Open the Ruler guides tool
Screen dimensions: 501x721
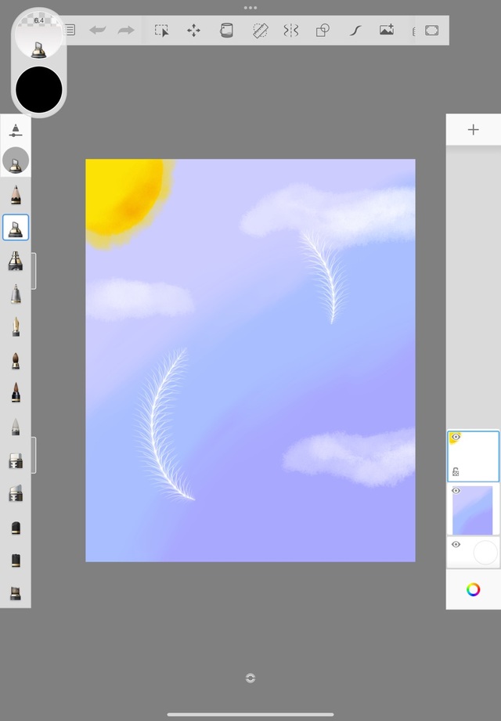260,31
